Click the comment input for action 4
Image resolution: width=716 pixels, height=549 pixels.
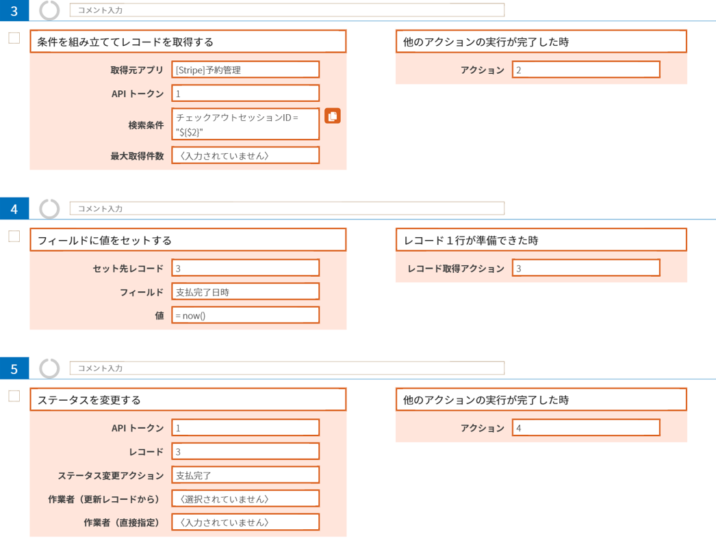pos(287,209)
